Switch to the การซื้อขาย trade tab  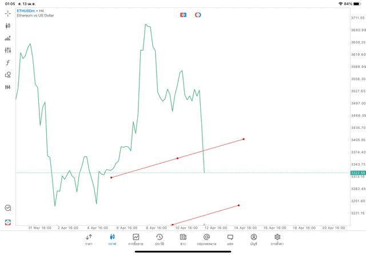[136, 240]
